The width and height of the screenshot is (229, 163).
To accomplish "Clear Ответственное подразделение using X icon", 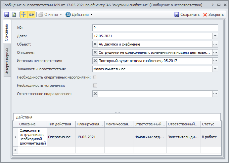I will coord(95,94).
